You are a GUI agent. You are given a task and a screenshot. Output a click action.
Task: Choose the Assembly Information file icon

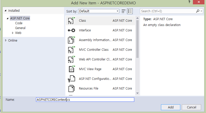coord(71,40)
